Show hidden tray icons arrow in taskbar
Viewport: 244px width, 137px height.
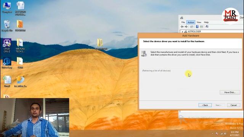(x=213, y=134)
